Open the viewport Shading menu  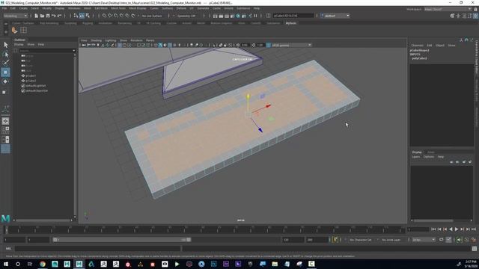pyautogui.click(x=97, y=40)
